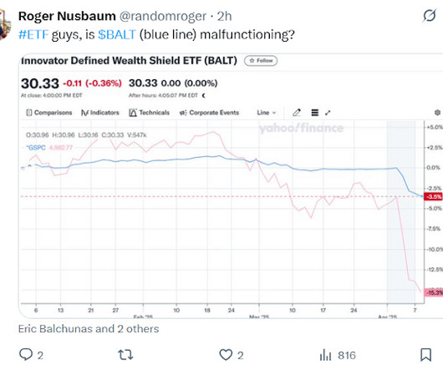Select the chart draw pencil tool
This screenshot has height=370, width=443.
pos(297,113)
